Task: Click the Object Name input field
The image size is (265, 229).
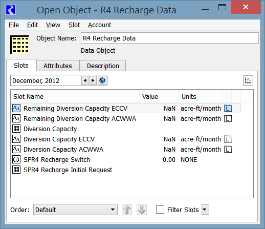Action: point(170,38)
